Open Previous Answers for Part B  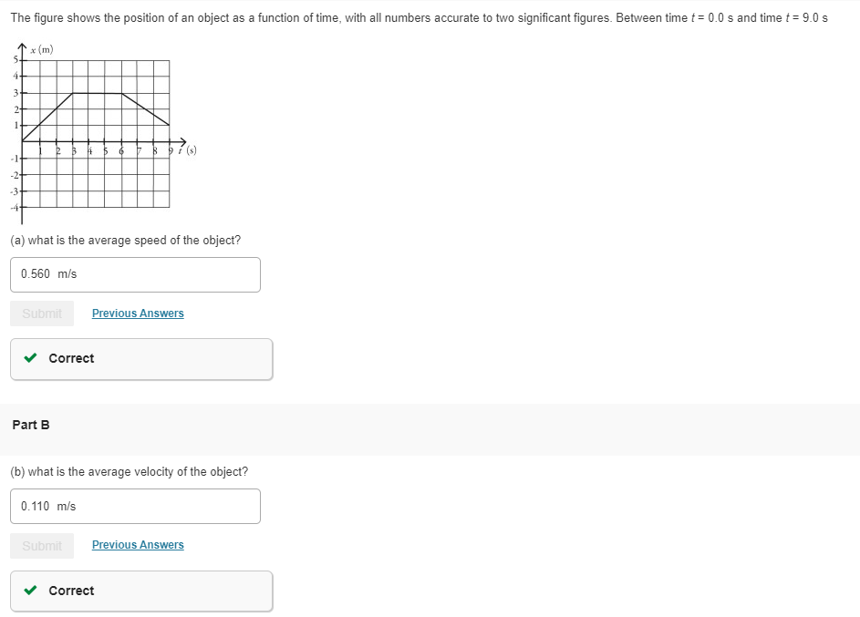pyautogui.click(x=138, y=545)
